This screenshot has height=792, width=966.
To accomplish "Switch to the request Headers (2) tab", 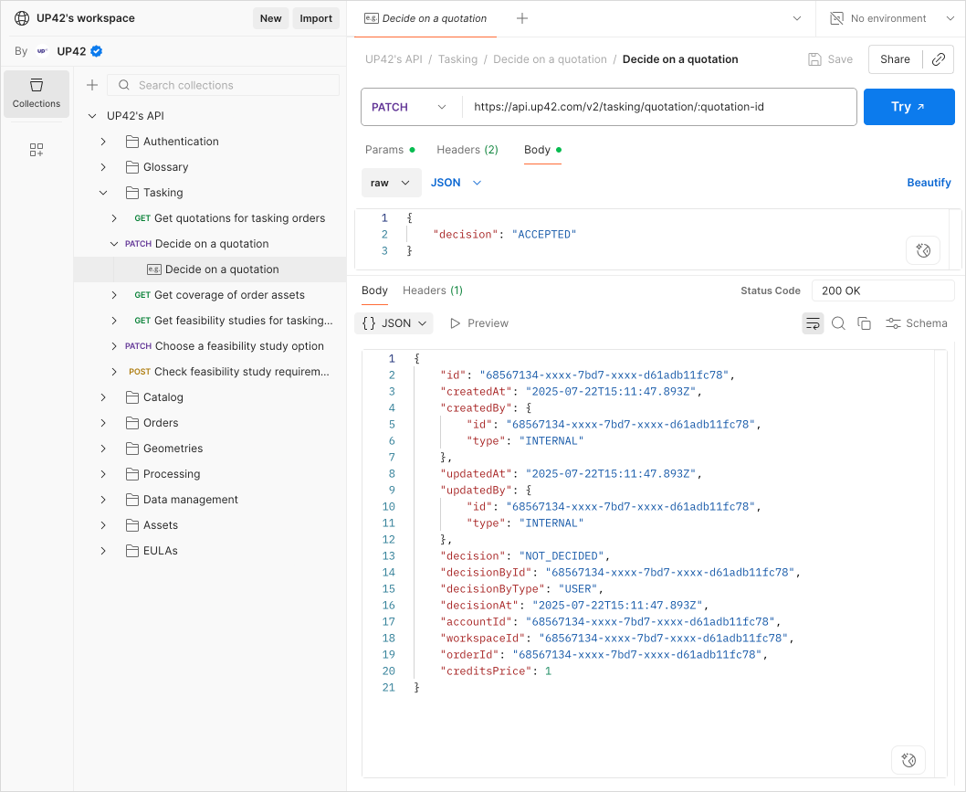I will (x=467, y=150).
